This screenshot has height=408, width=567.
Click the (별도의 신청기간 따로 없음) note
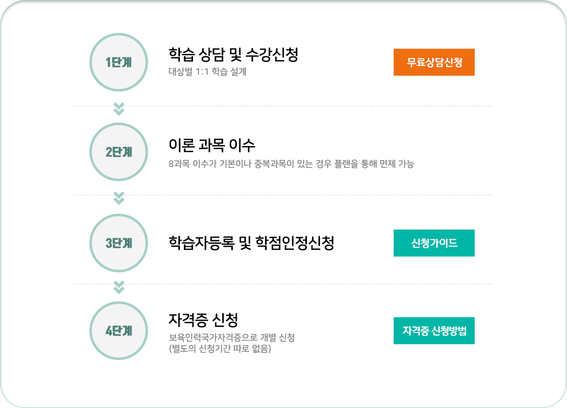(220, 349)
